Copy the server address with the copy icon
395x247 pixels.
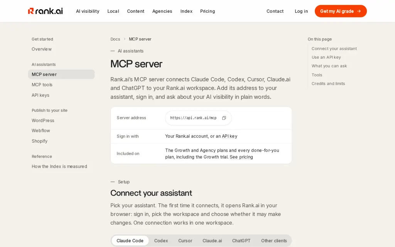point(224,118)
